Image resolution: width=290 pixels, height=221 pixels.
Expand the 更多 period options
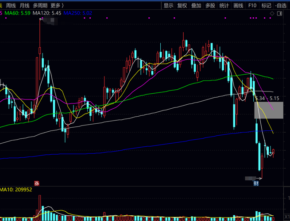57,6
